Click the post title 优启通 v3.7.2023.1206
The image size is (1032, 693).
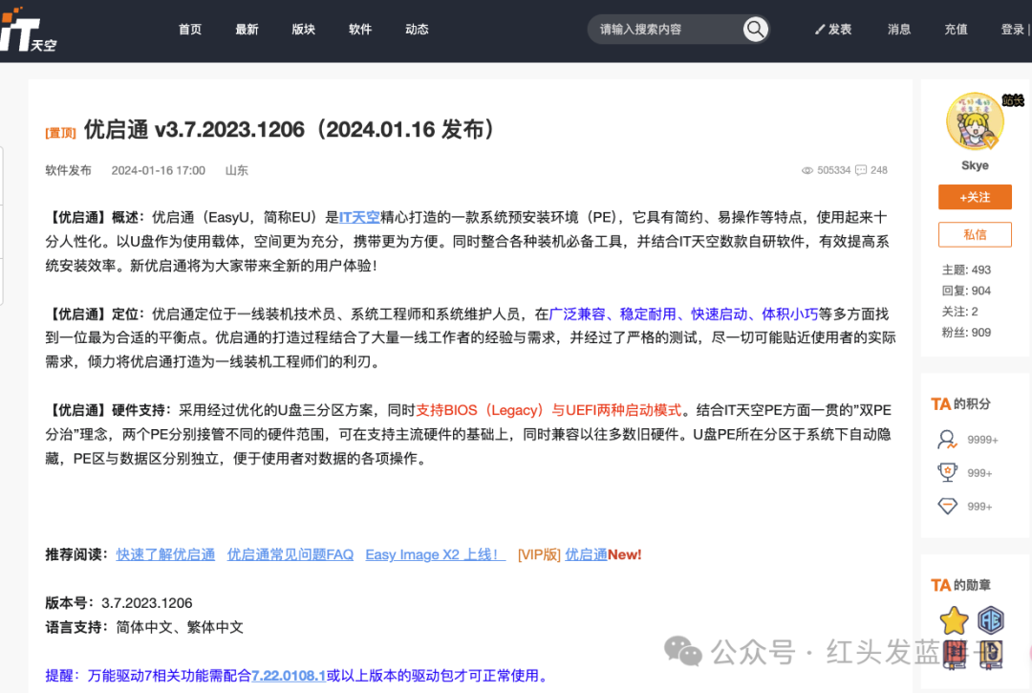pos(289,130)
